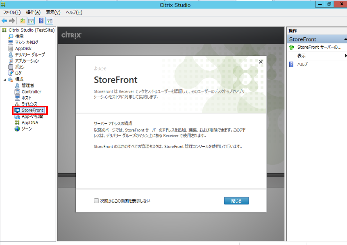The image size is (347, 245).
Task: Click the Controller server icon
Action: point(17,92)
